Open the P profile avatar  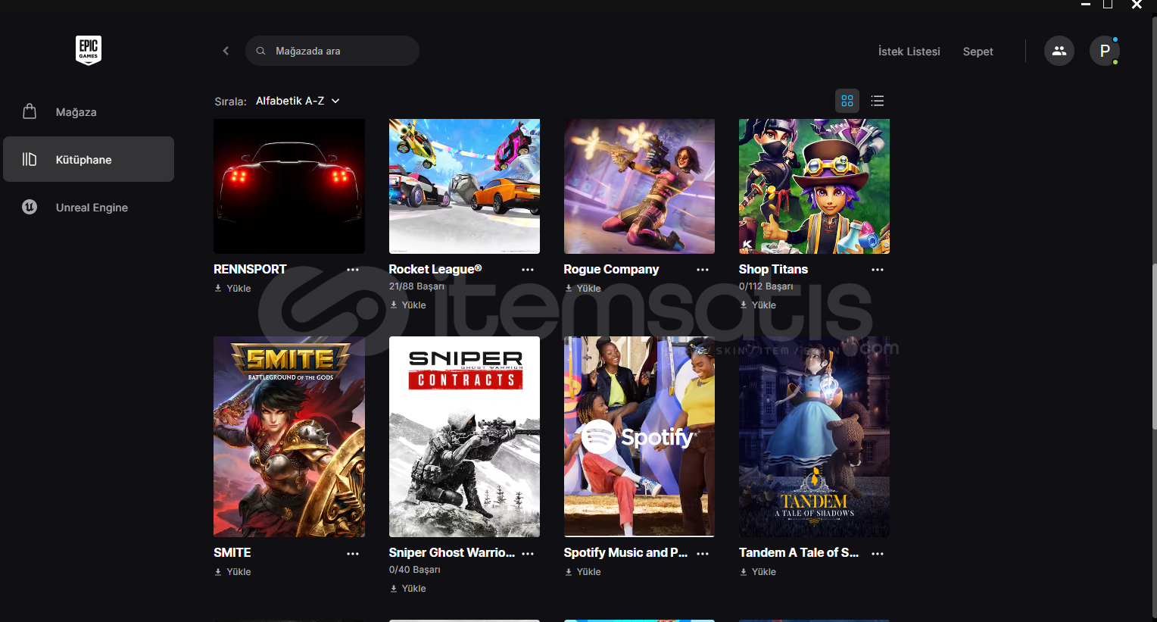coord(1105,51)
